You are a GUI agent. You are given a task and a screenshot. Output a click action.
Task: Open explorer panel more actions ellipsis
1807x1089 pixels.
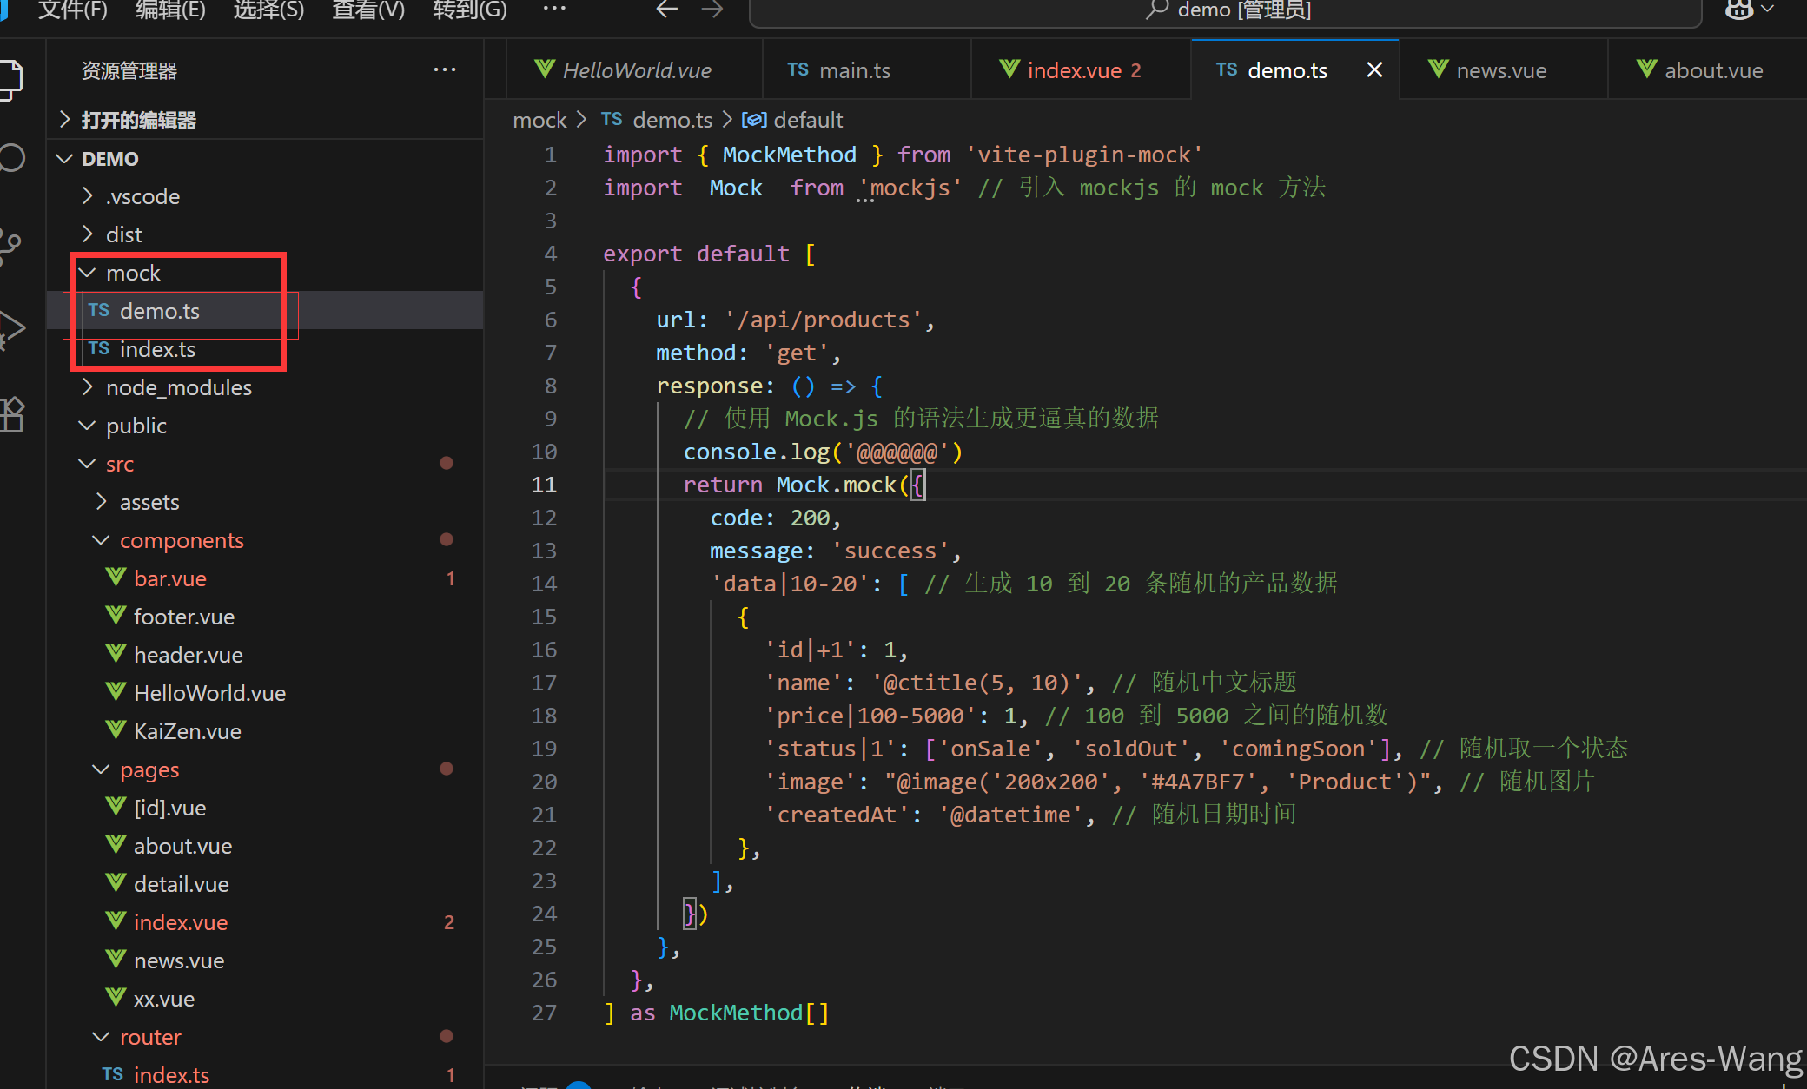pos(445,69)
